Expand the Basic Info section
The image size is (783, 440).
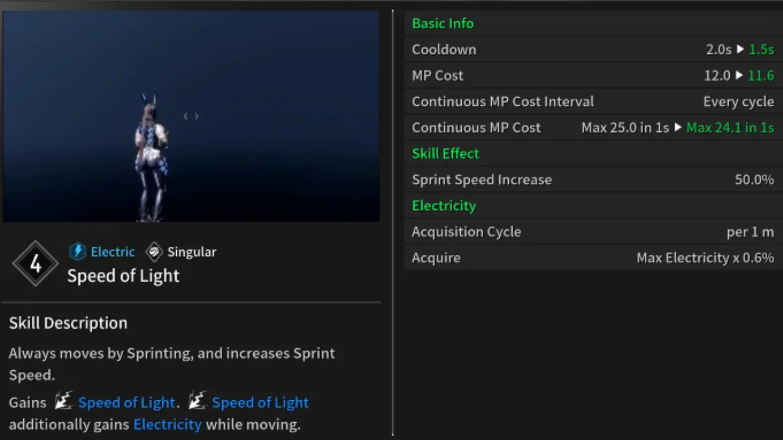[x=443, y=23]
